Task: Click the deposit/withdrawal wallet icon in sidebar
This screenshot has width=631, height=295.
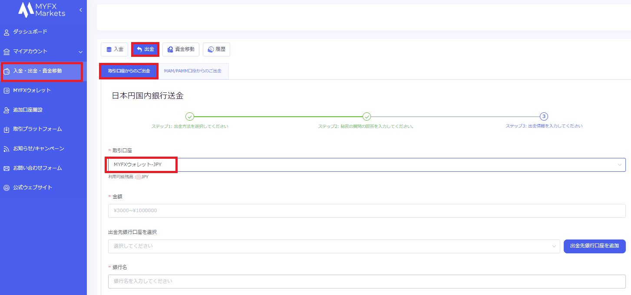Action: pyautogui.click(x=7, y=71)
